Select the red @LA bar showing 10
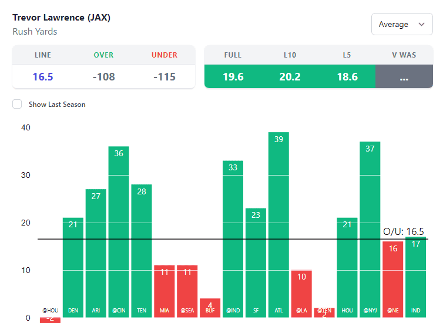Image resolution: width=443 pixels, height=323 pixels. tap(301, 294)
